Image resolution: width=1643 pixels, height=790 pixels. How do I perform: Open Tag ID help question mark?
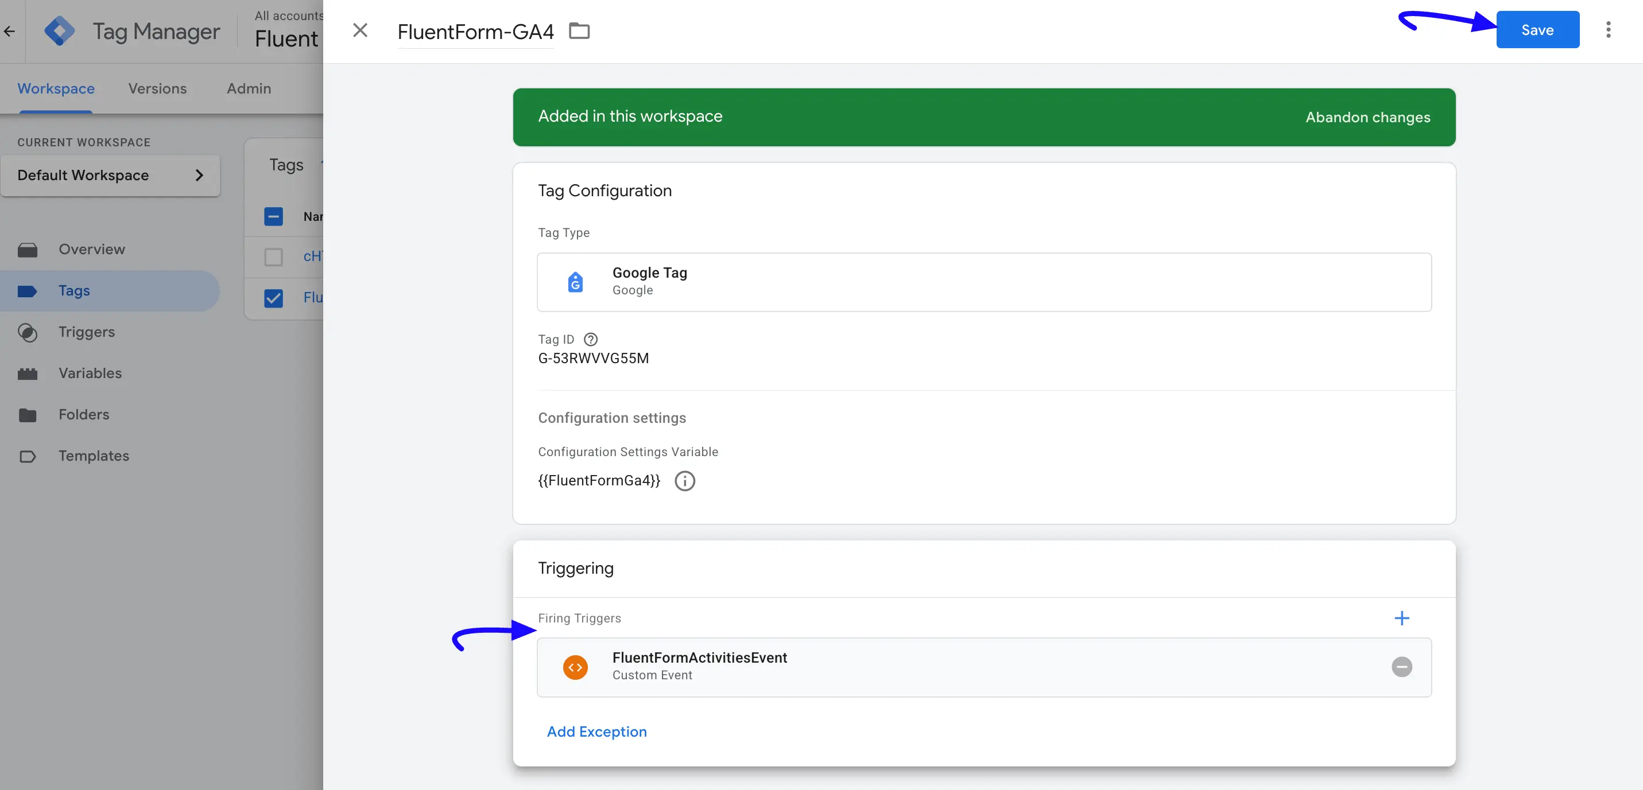point(591,339)
